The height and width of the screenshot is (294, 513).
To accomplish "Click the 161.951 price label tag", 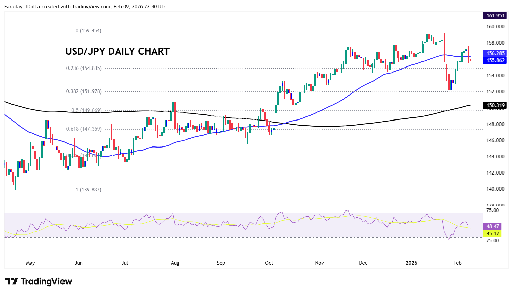I will click(x=495, y=16).
